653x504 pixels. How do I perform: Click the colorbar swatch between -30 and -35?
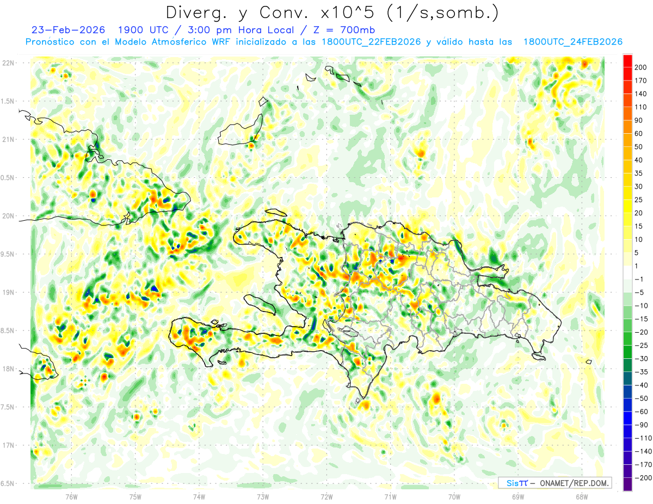pyautogui.click(x=627, y=365)
